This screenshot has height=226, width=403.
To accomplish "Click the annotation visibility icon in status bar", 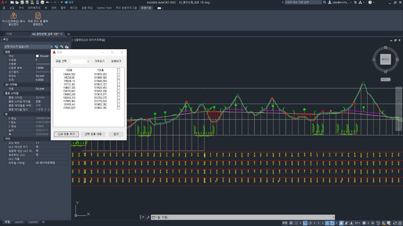I will pos(341,223).
